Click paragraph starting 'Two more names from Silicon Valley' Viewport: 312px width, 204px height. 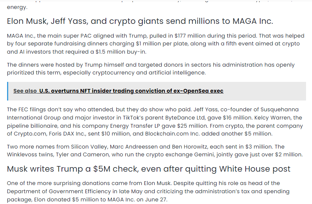pos(155,150)
